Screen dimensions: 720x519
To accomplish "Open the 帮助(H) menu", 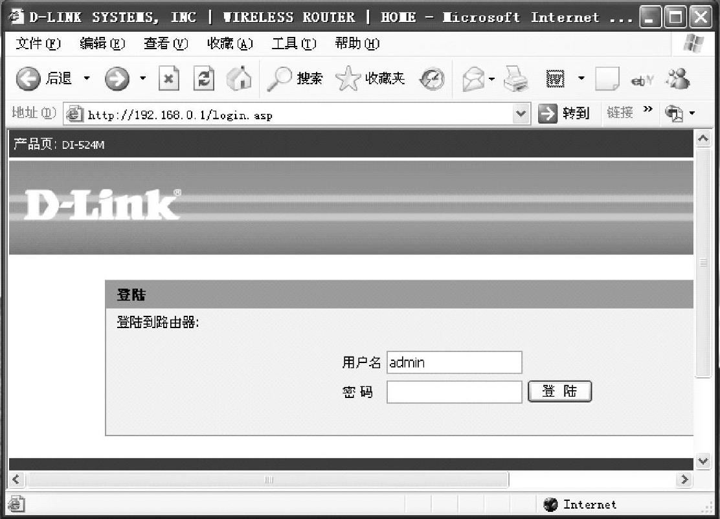I will pyautogui.click(x=357, y=43).
